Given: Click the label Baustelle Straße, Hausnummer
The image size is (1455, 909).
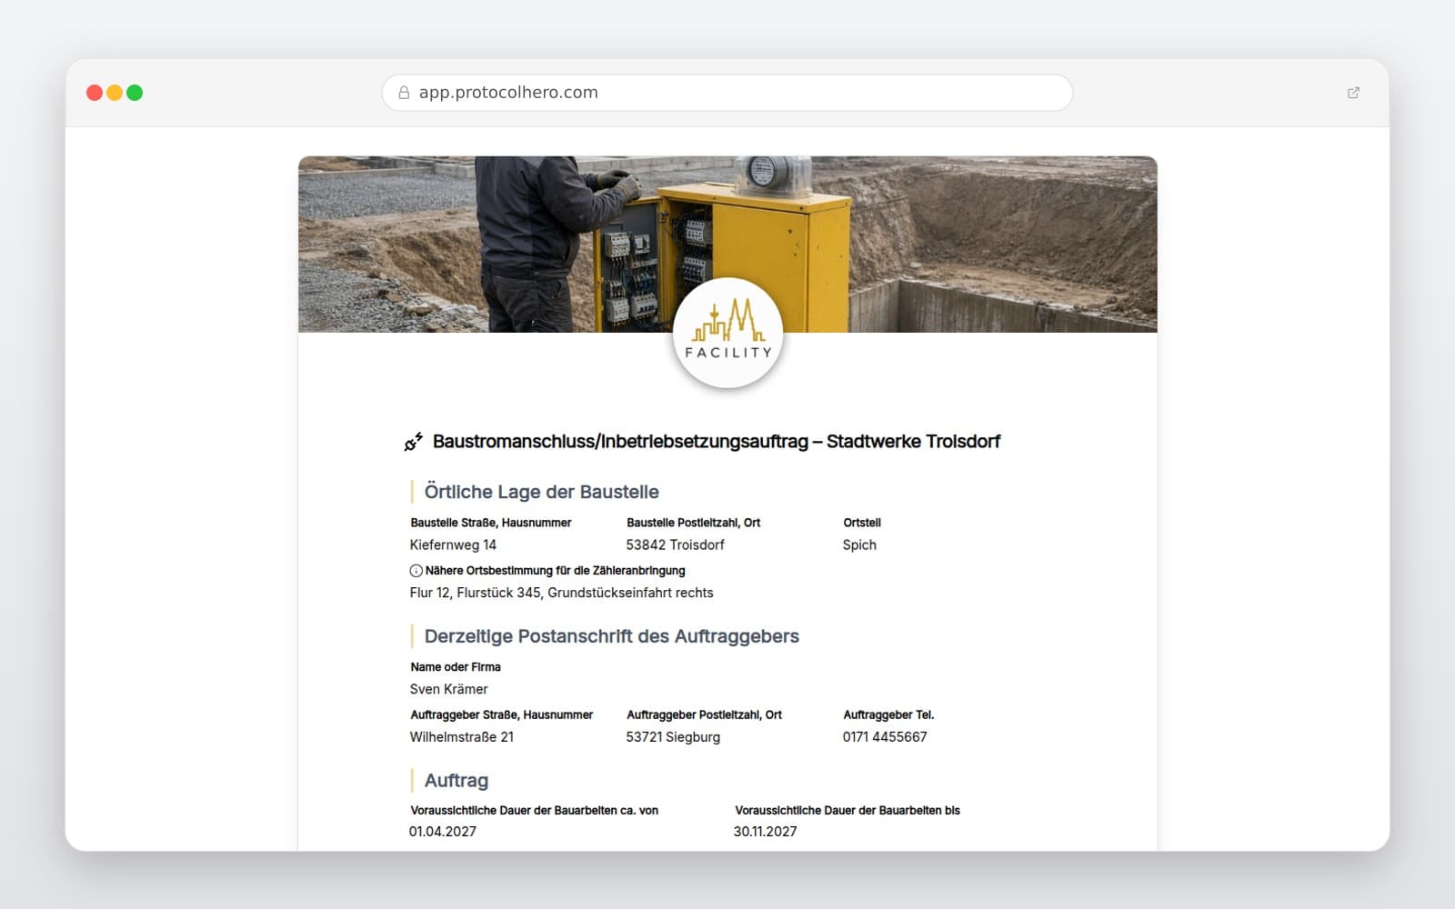Looking at the screenshot, I should point(491,523).
